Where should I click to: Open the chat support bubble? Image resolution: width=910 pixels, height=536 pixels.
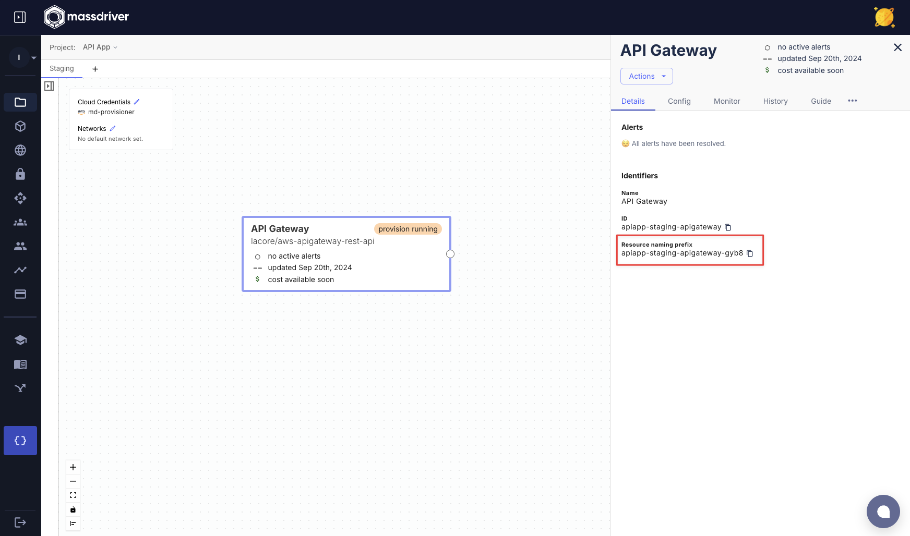[883, 511]
